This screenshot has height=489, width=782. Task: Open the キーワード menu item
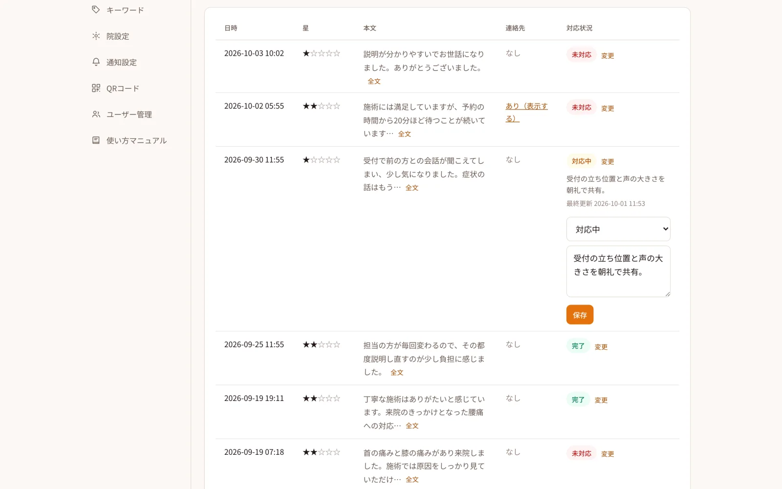125,10
